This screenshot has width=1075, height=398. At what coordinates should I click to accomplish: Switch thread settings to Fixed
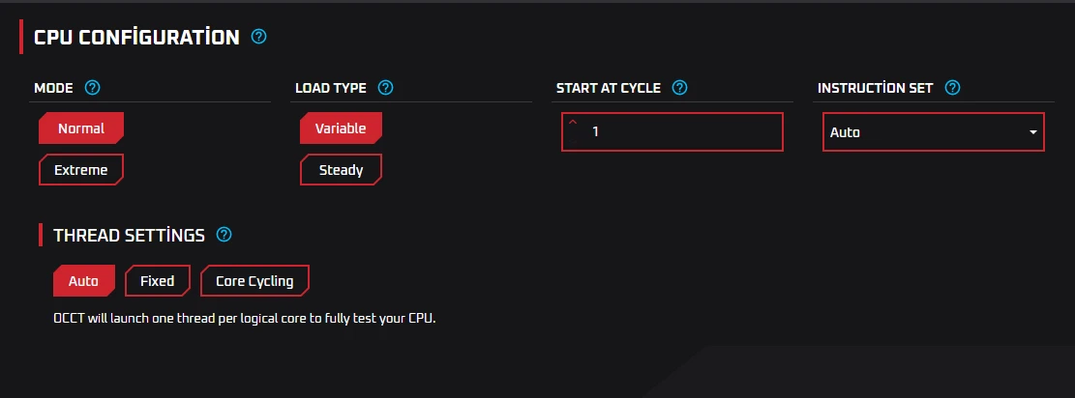(x=157, y=281)
